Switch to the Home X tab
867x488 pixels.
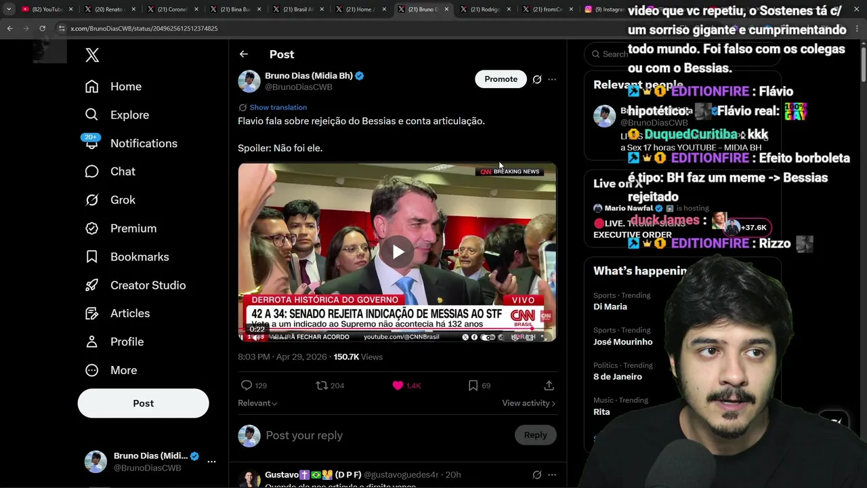(359, 9)
